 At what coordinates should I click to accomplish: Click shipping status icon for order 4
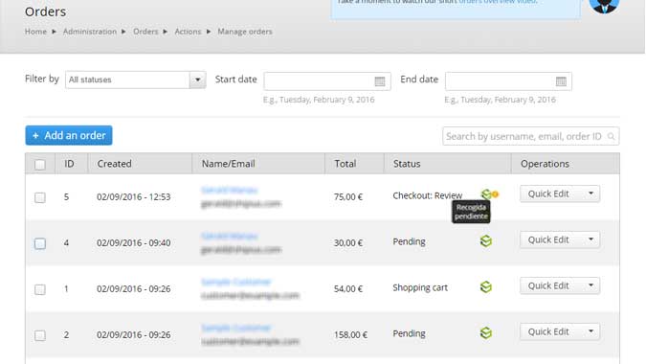(x=486, y=241)
